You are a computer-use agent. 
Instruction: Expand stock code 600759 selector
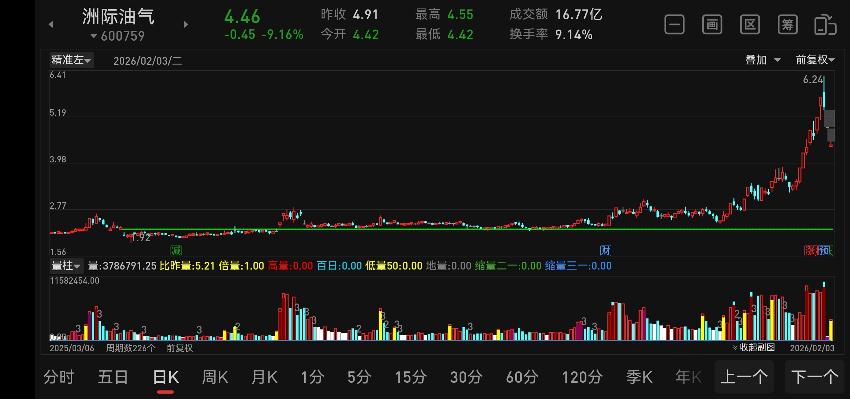[118, 36]
